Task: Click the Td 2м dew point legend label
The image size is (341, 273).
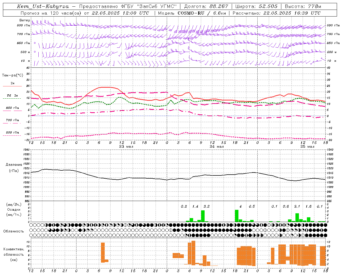Action: [x=13, y=95]
